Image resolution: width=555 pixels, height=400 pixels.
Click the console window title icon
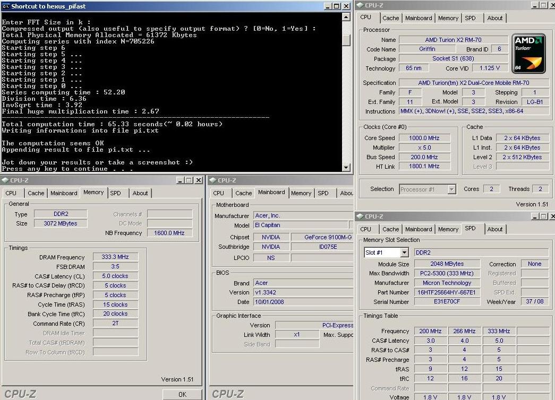(x=6, y=6)
